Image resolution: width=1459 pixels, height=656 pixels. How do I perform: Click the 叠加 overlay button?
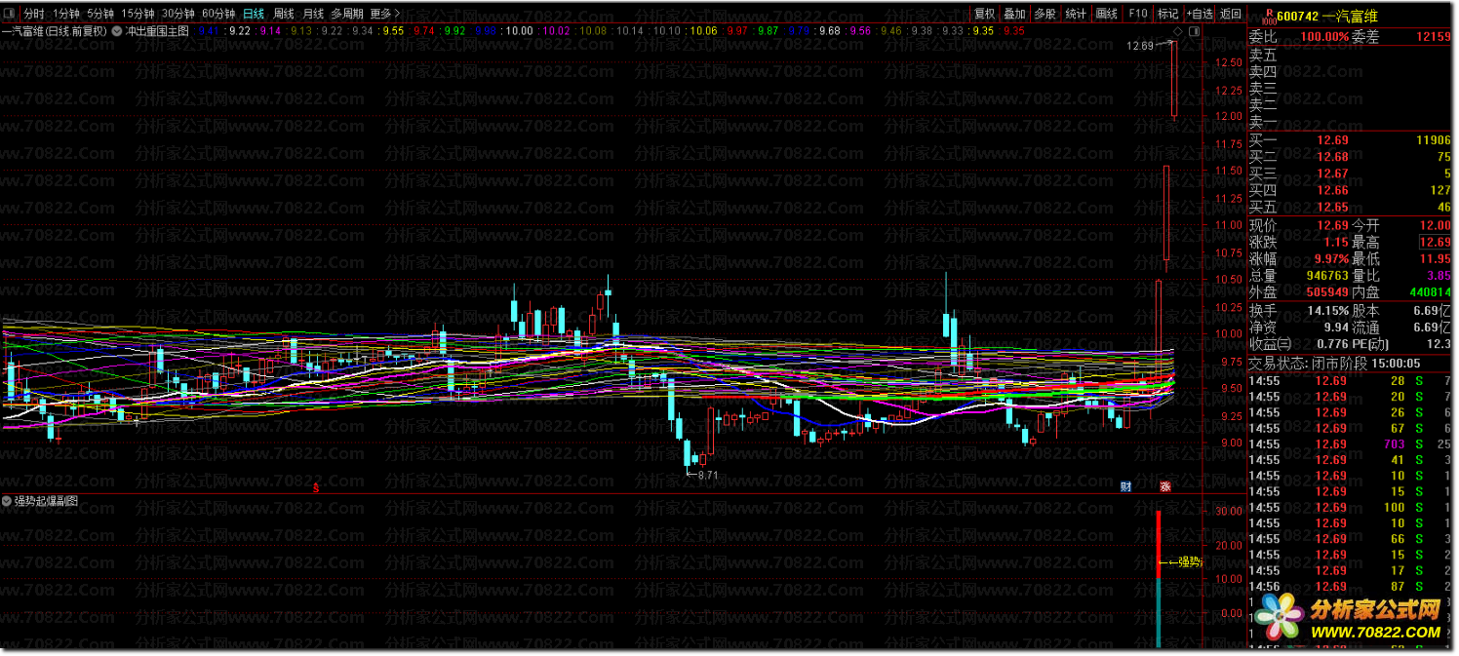[x=1015, y=14]
